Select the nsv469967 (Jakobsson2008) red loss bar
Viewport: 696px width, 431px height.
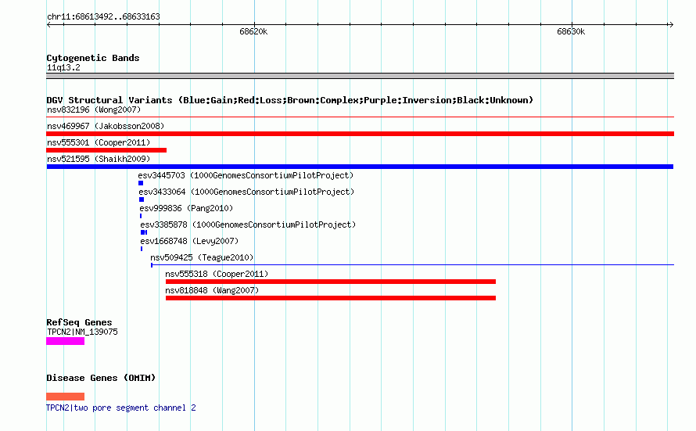point(360,134)
